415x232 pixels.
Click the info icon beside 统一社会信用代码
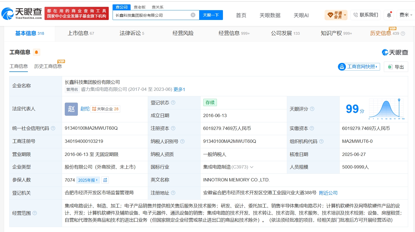53,128
